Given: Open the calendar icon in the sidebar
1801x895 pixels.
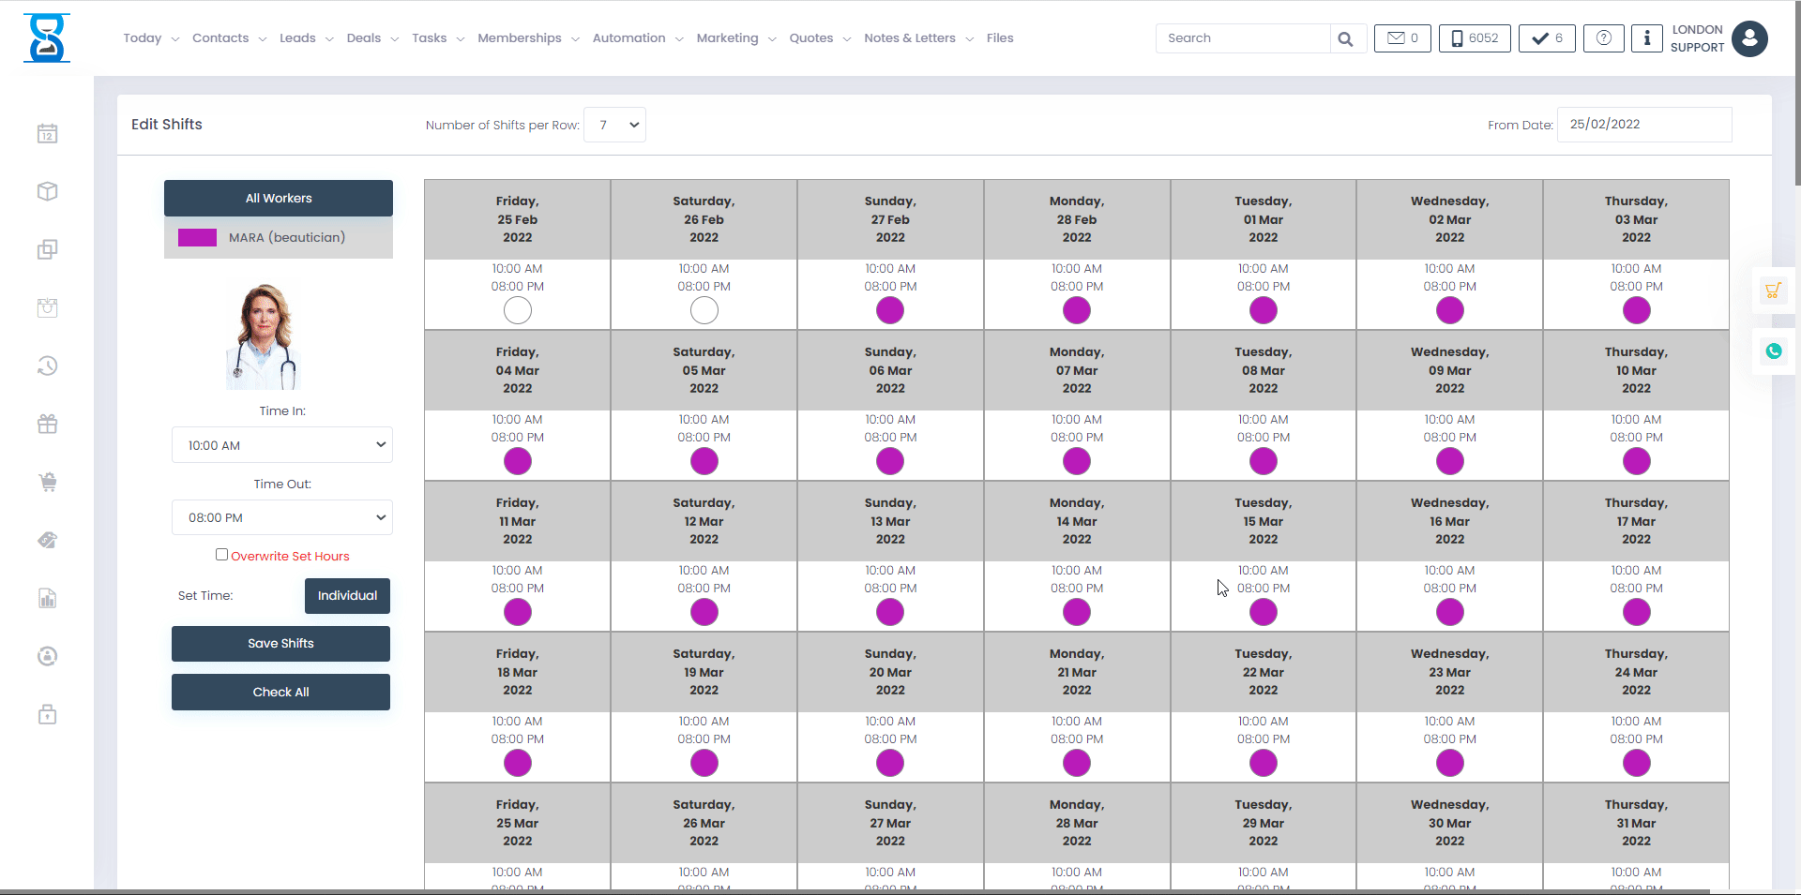Looking at the screenshot, I should pyautogui.click(x=47, y=133).
